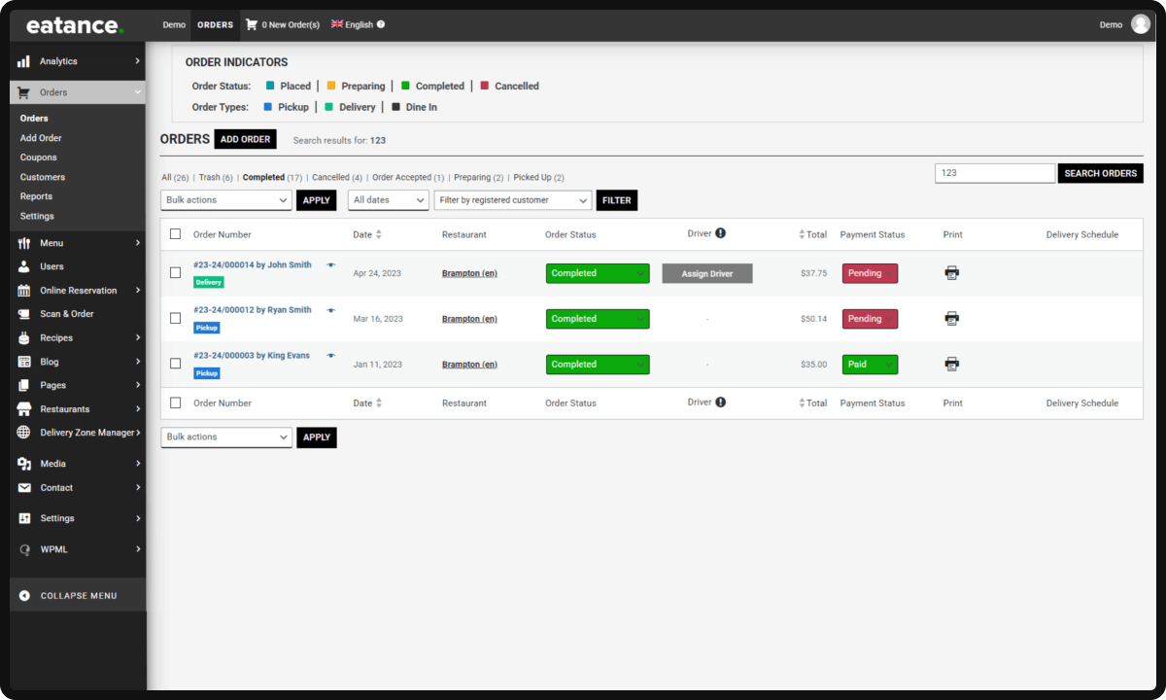The width and height of the screenshot is (1166, 700).
Task: Click the Cancelled red color indicator
Action: (x=485, y=86)
